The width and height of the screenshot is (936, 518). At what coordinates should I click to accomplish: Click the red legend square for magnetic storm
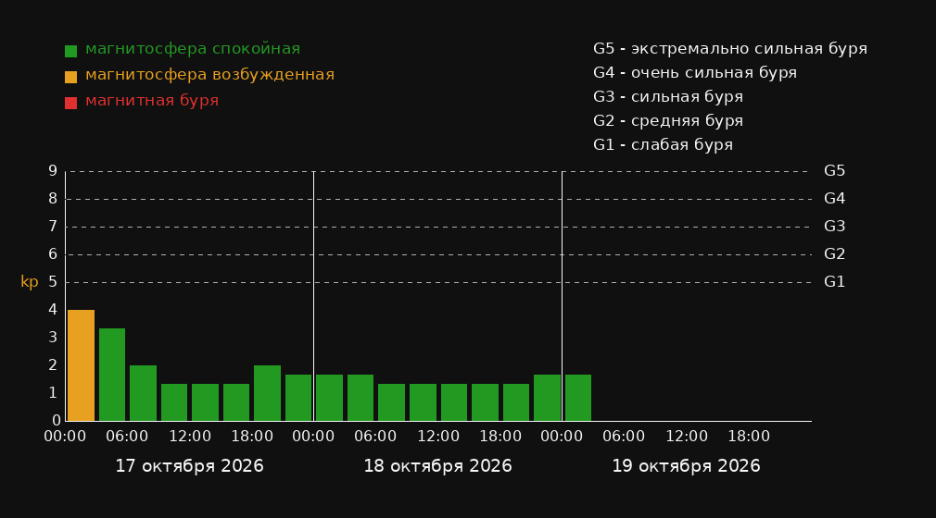click(x=70, y=103)
